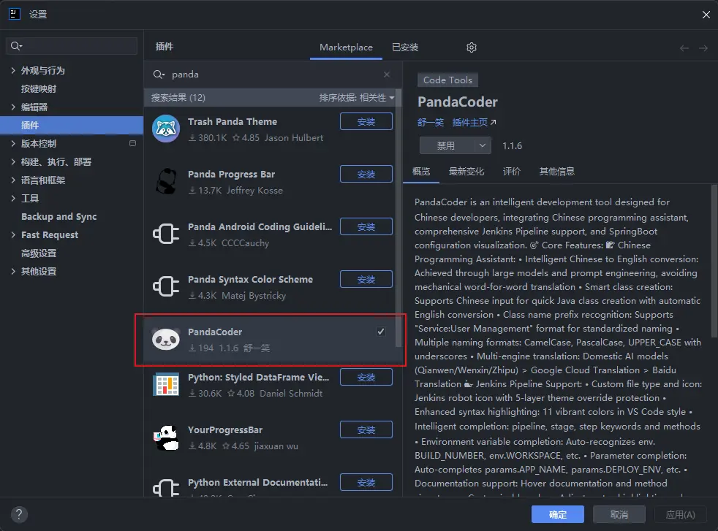Click the 应用(A) button
This screenshot has width=718, height=531.
tap(681, 514)
